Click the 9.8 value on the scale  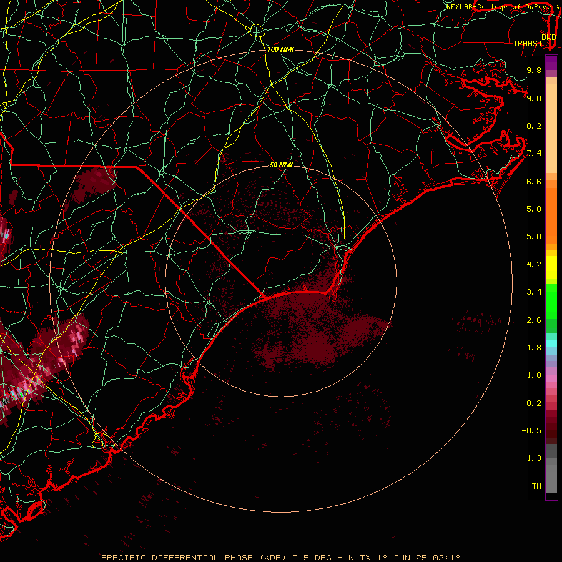(x=534, y=70)
